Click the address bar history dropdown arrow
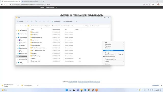Viewport: 163px width, 92px height. (83, 26)
